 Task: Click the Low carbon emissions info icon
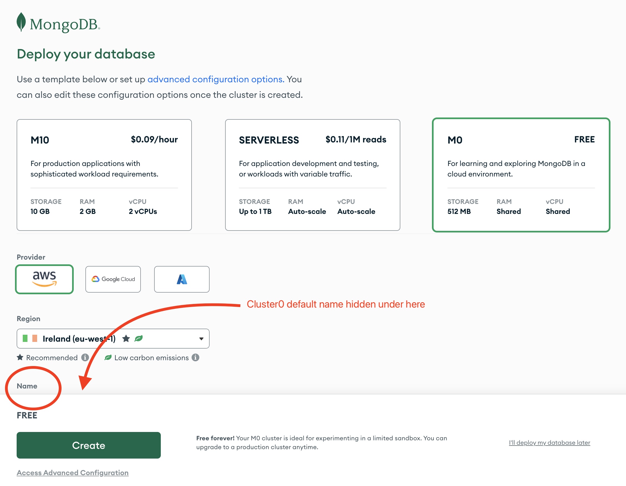pyautogui.click(x=195, y=357)
